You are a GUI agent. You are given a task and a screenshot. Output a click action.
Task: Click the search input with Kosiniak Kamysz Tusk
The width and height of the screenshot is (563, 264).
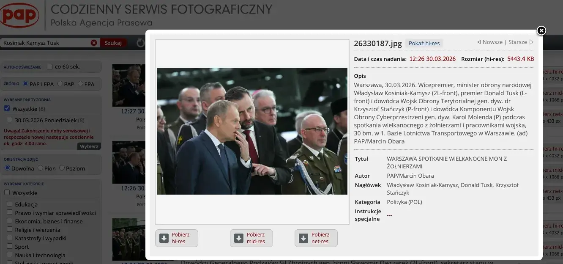tap(44, 43)
